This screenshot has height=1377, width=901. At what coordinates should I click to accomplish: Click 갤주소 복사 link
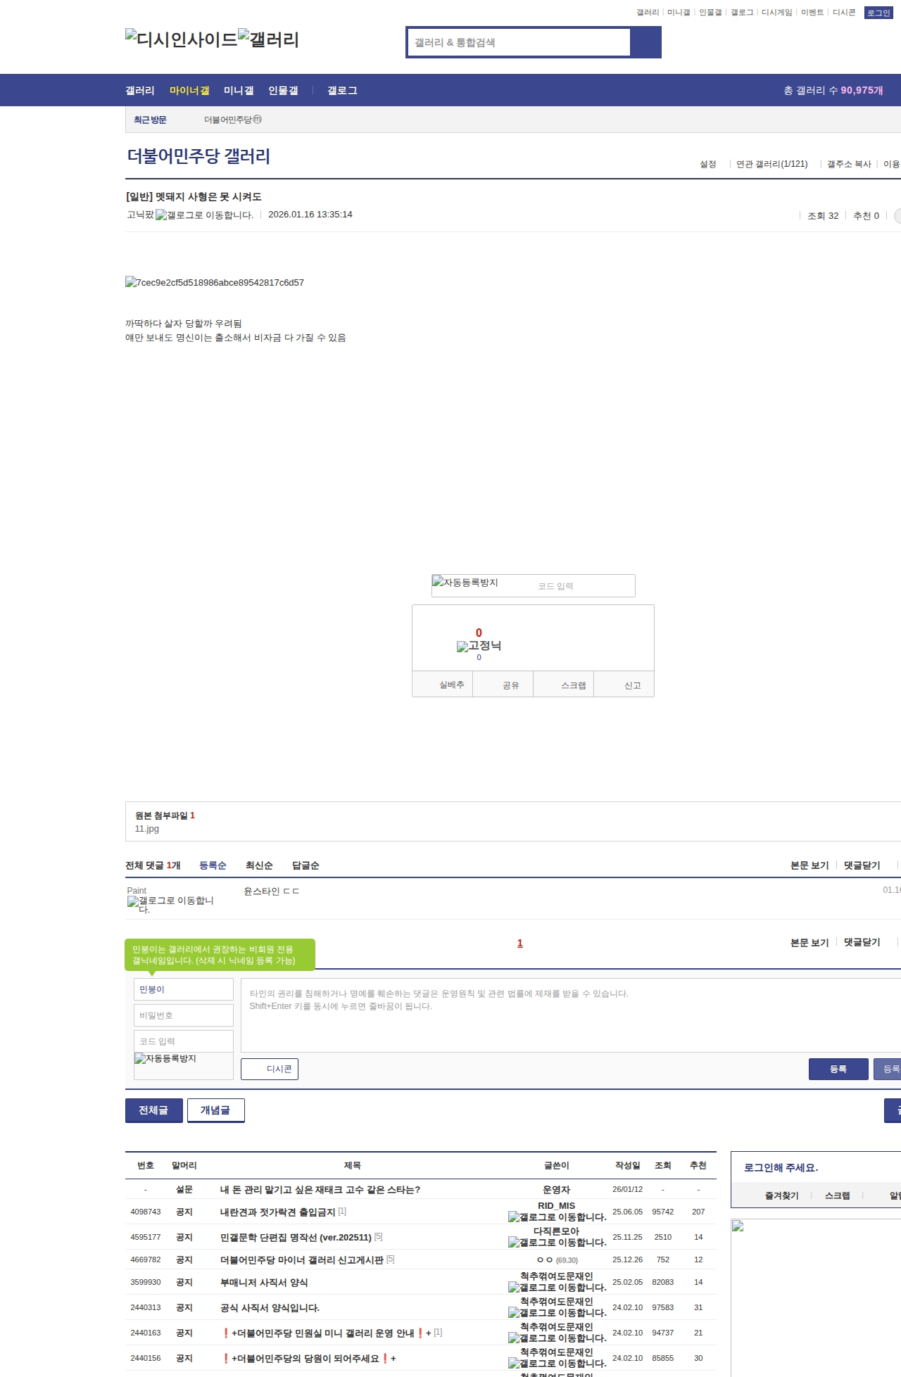pyautogui.click(x=849, y=164)
